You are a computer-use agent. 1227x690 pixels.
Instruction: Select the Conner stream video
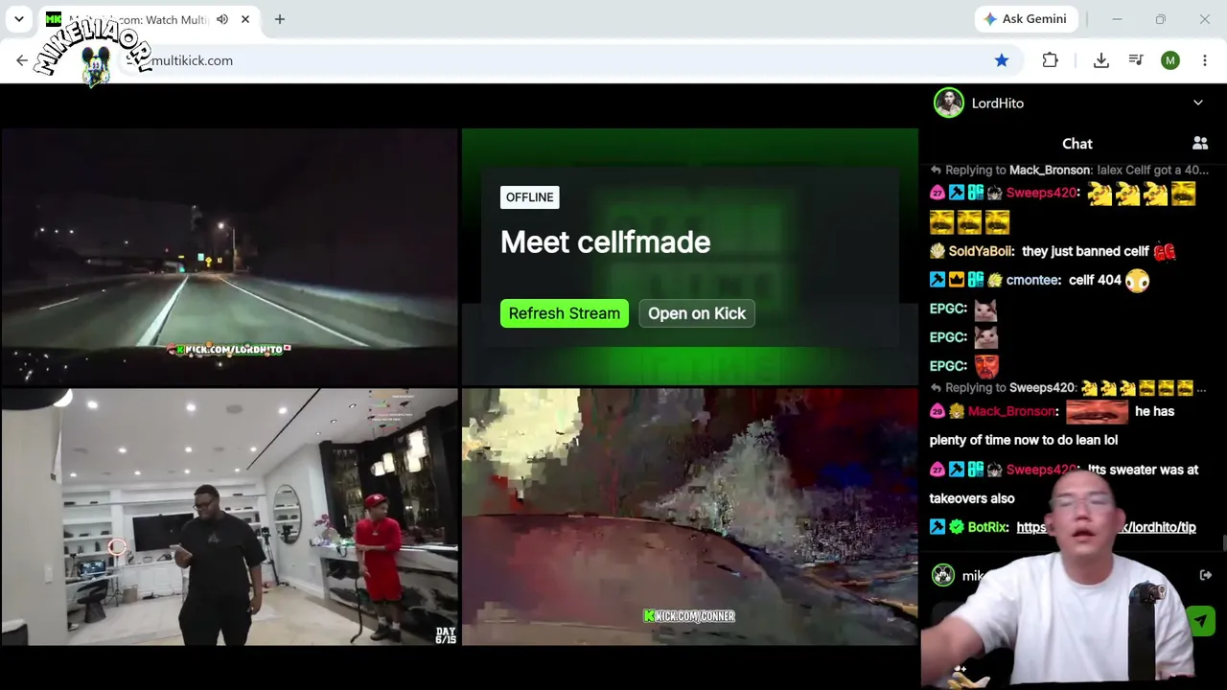[x=690, y=517]
